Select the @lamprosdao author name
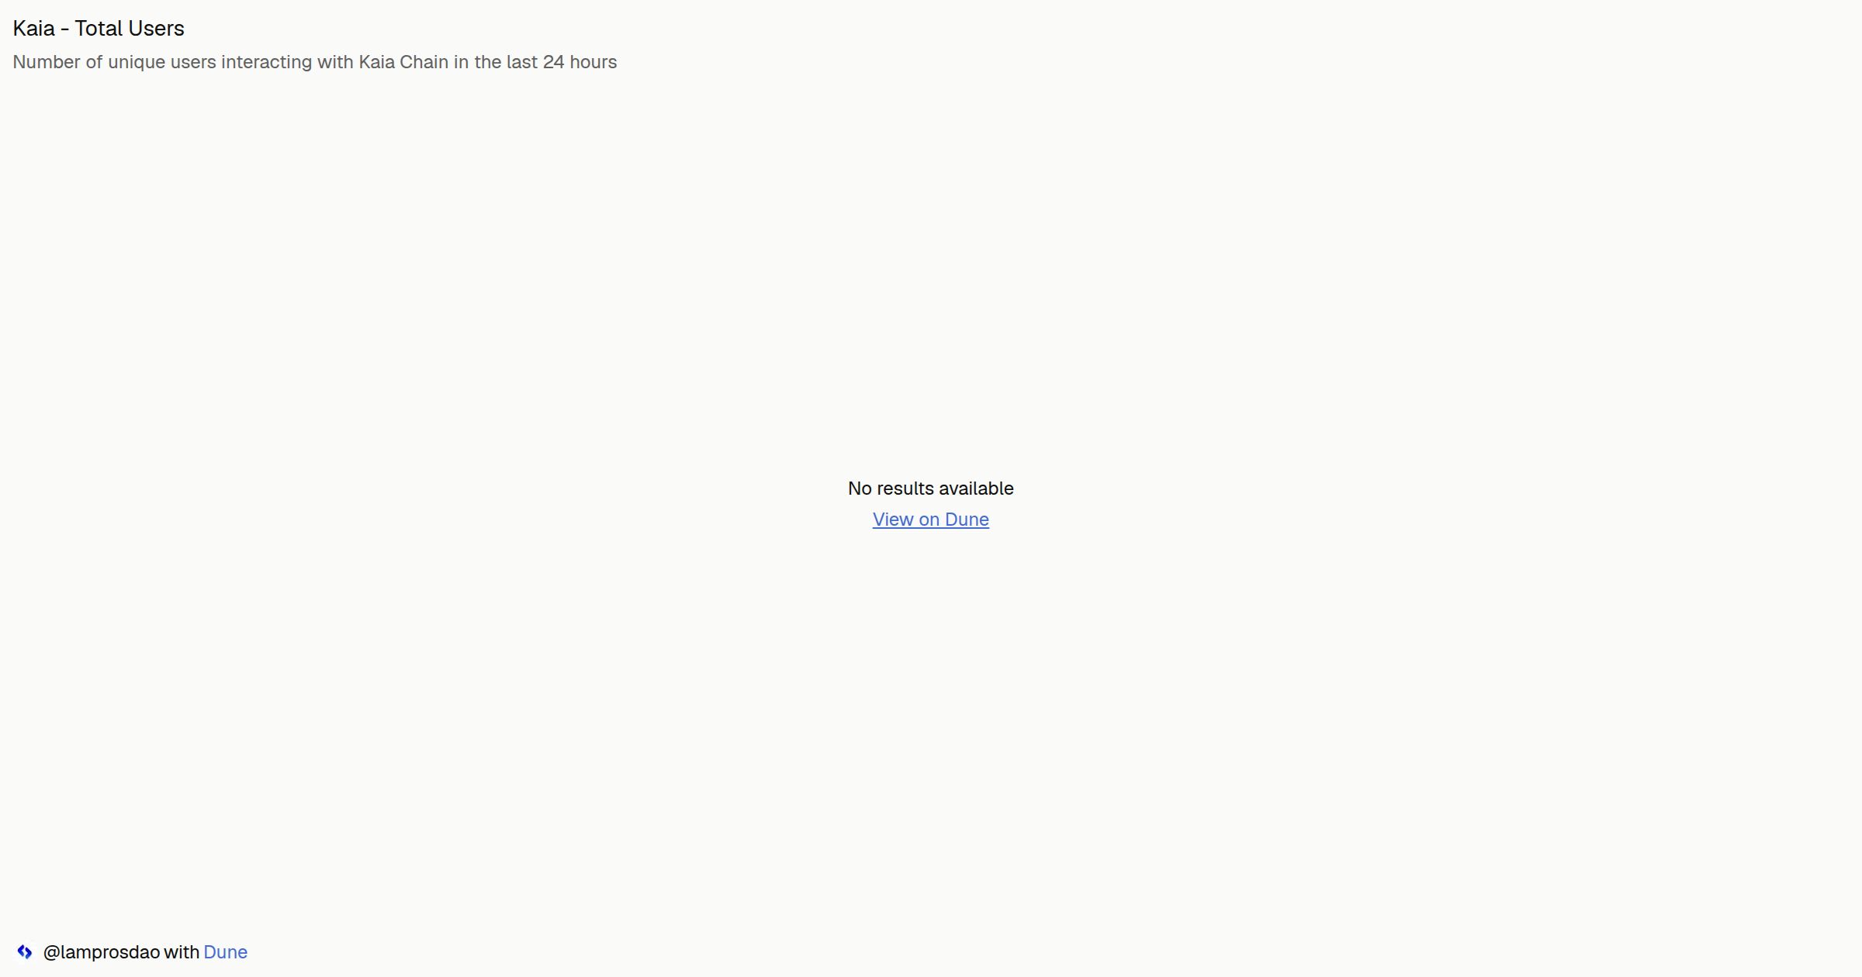This screenshot has height=977, width=1862. click(102, 952)
